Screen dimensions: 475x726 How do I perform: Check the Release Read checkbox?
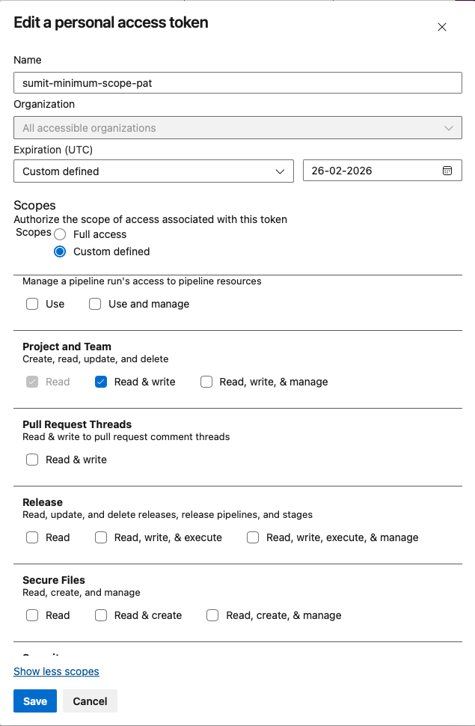pos(32,537)
